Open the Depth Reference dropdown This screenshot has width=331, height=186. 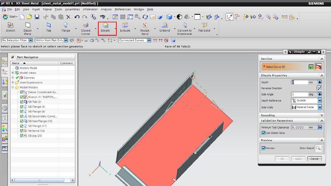[x=320, y=100]
